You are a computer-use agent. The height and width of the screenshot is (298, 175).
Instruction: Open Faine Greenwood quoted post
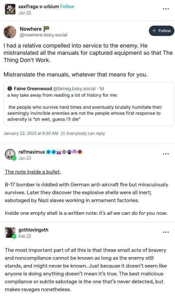coord(89,104)
